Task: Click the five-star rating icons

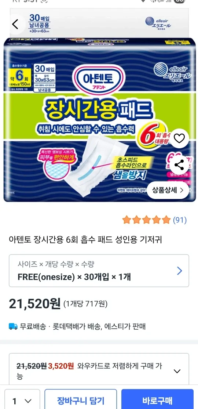Action: coord(146,220)
